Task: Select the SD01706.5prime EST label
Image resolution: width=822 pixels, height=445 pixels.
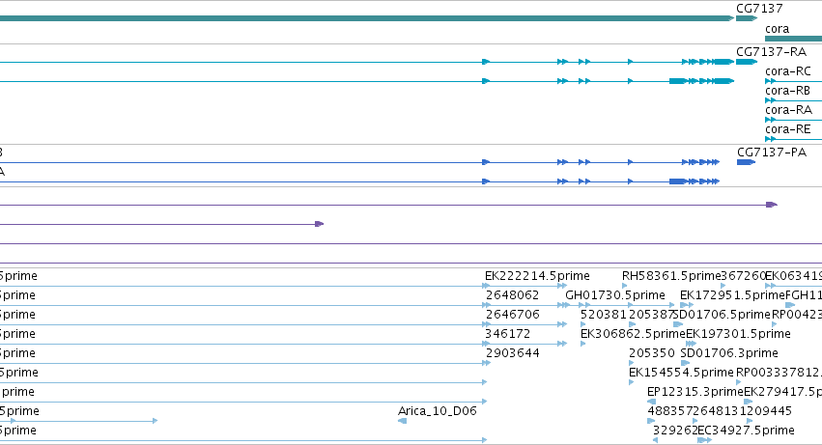Action: click(x=722, y=315)
